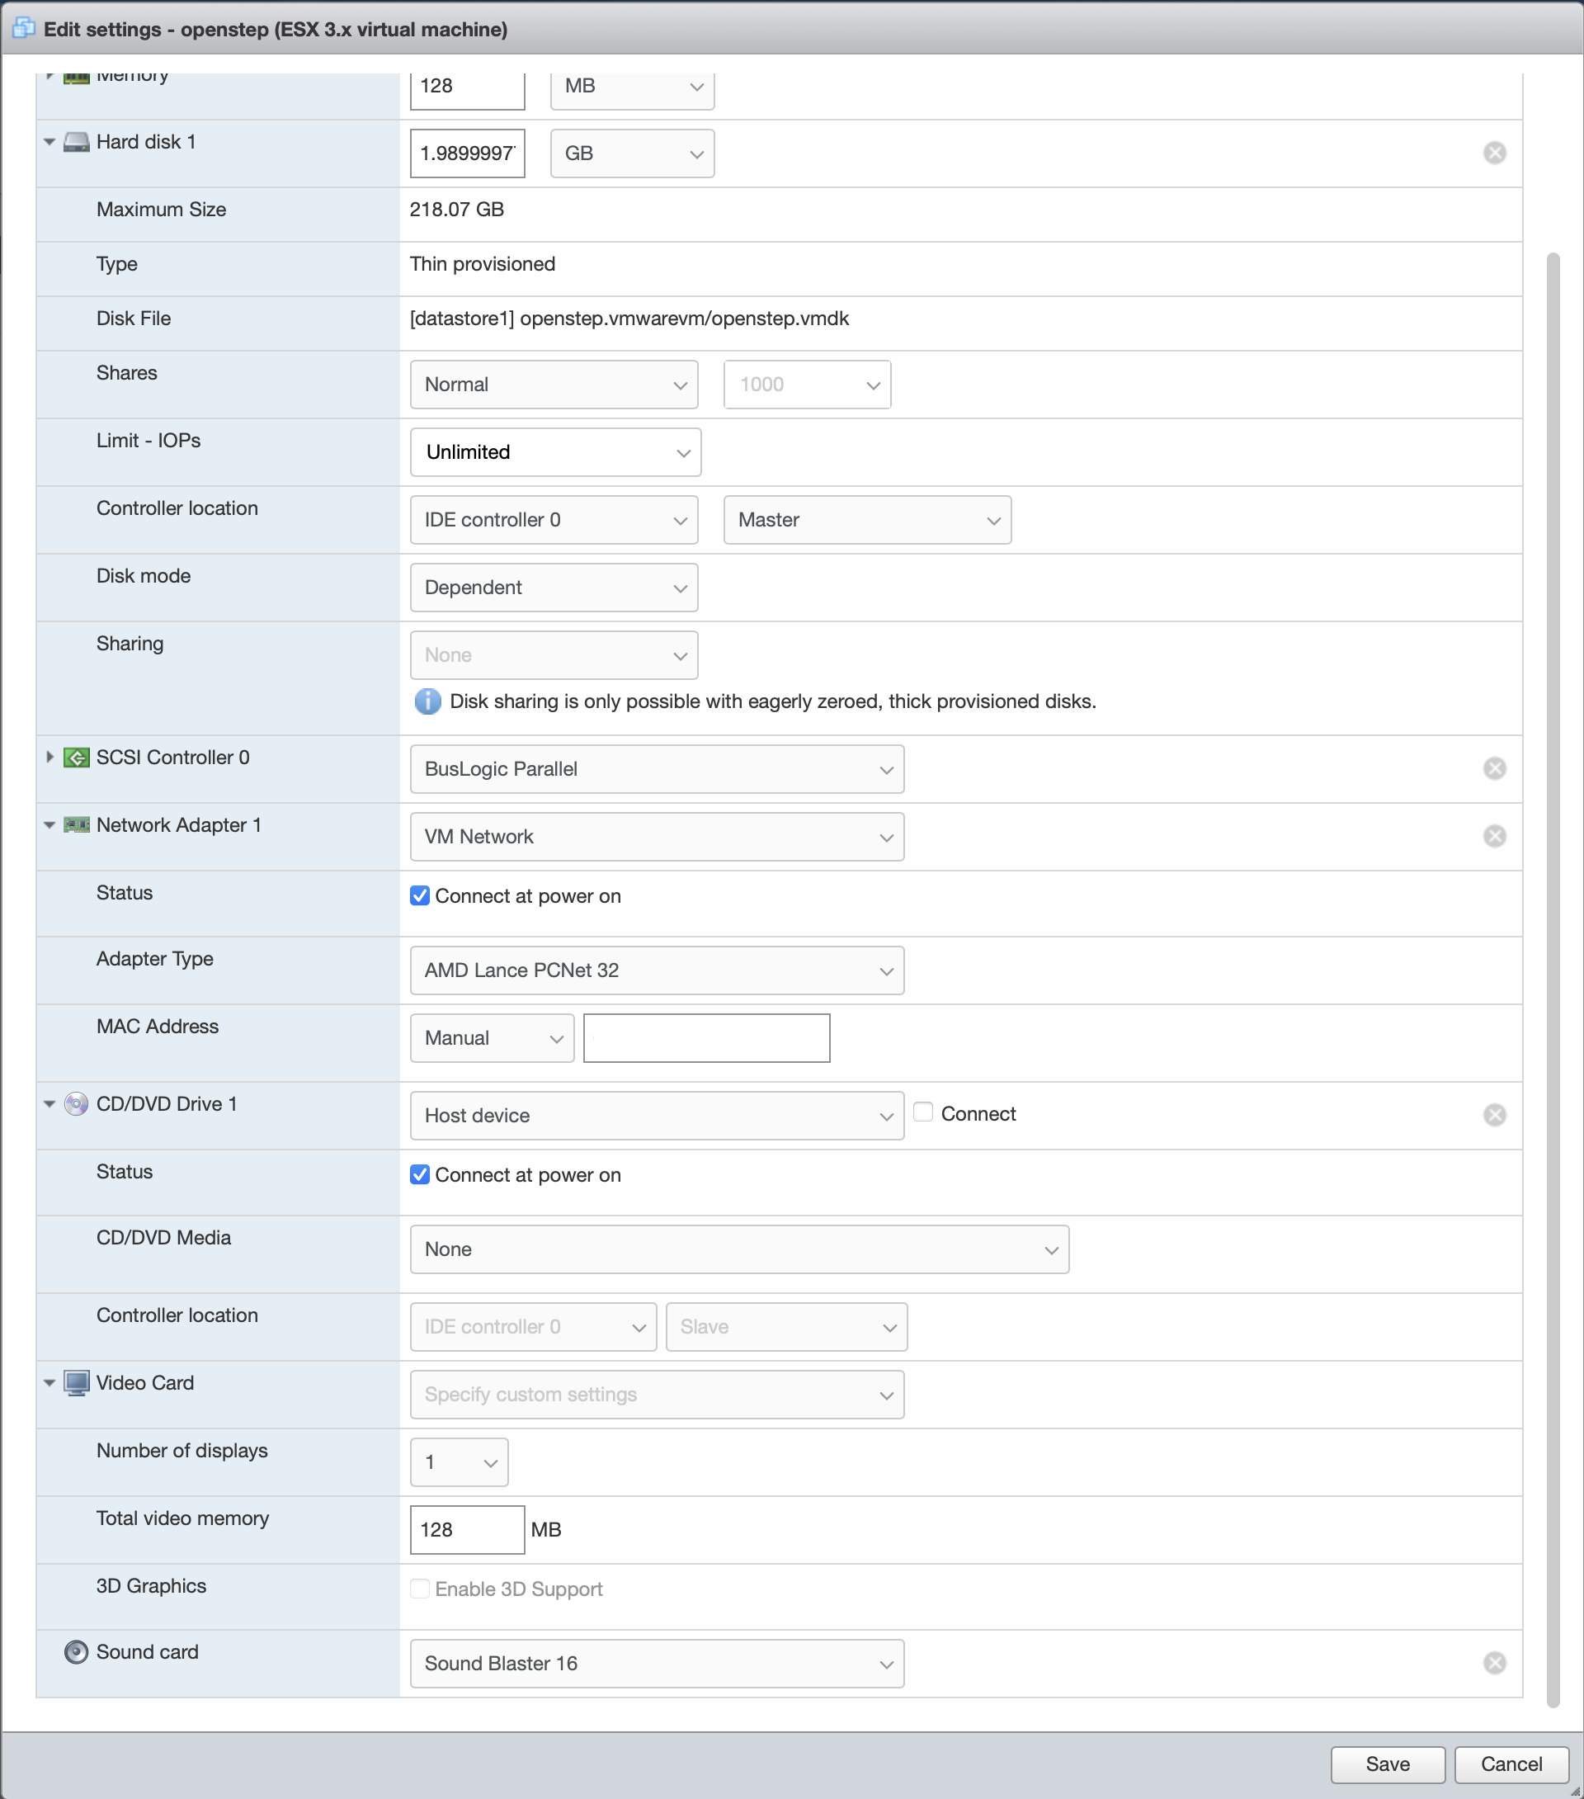Click the MAC address text field
Screen dimensions: 1584x1799
click(707, 1037)
